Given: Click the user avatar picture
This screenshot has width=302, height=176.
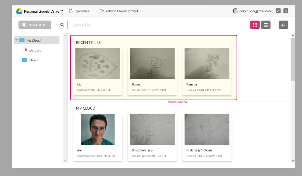Looking at the screenshot, I should (235, 11).
